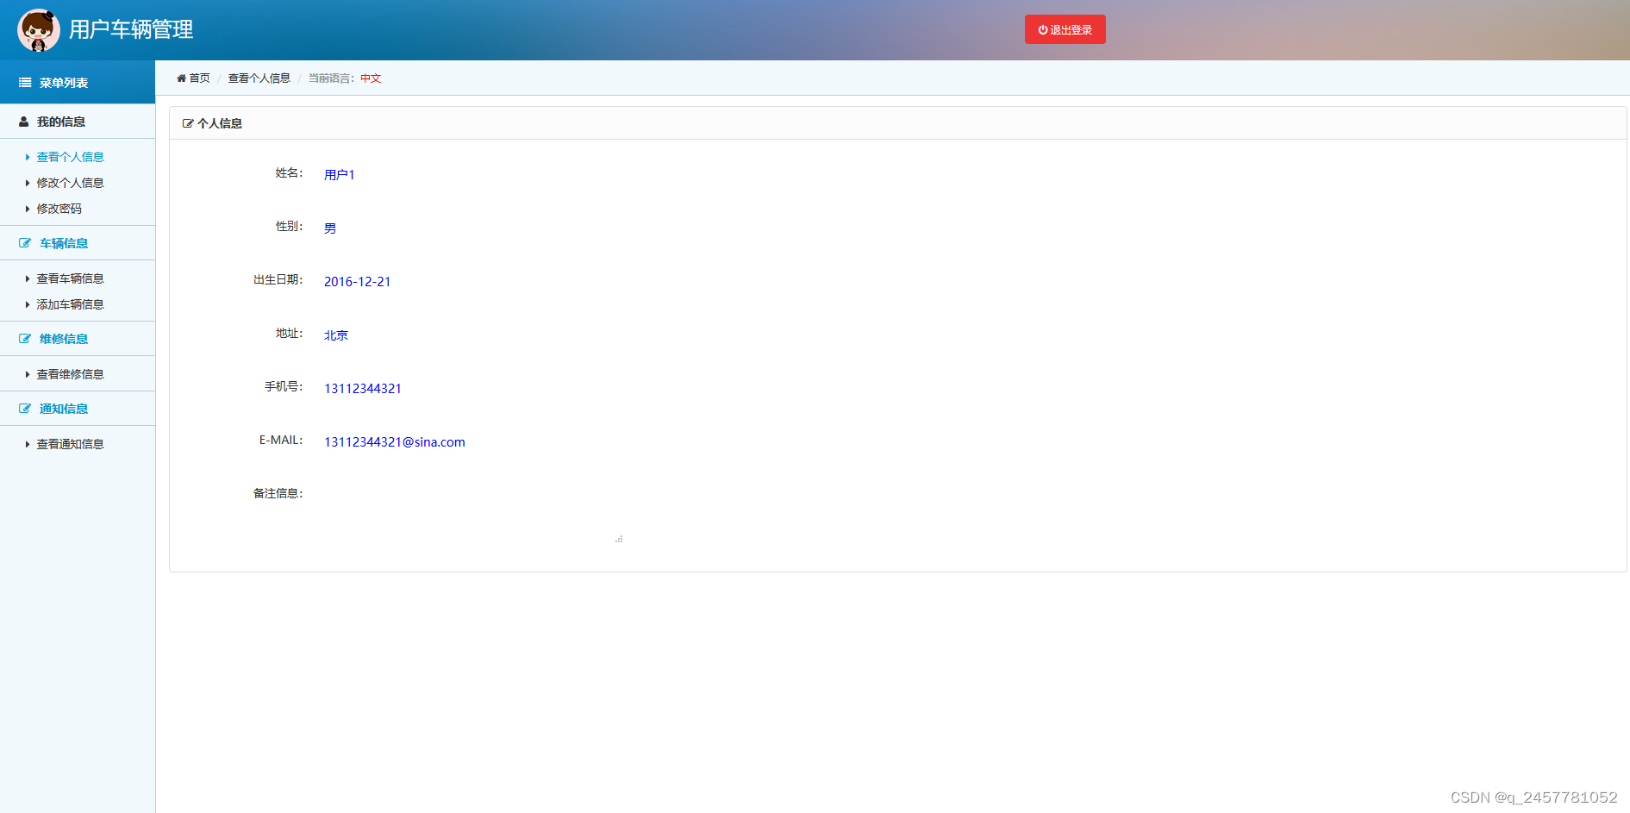Click the 中文 language link
This screenshot has height=813, width=1630.
[371, 78]
